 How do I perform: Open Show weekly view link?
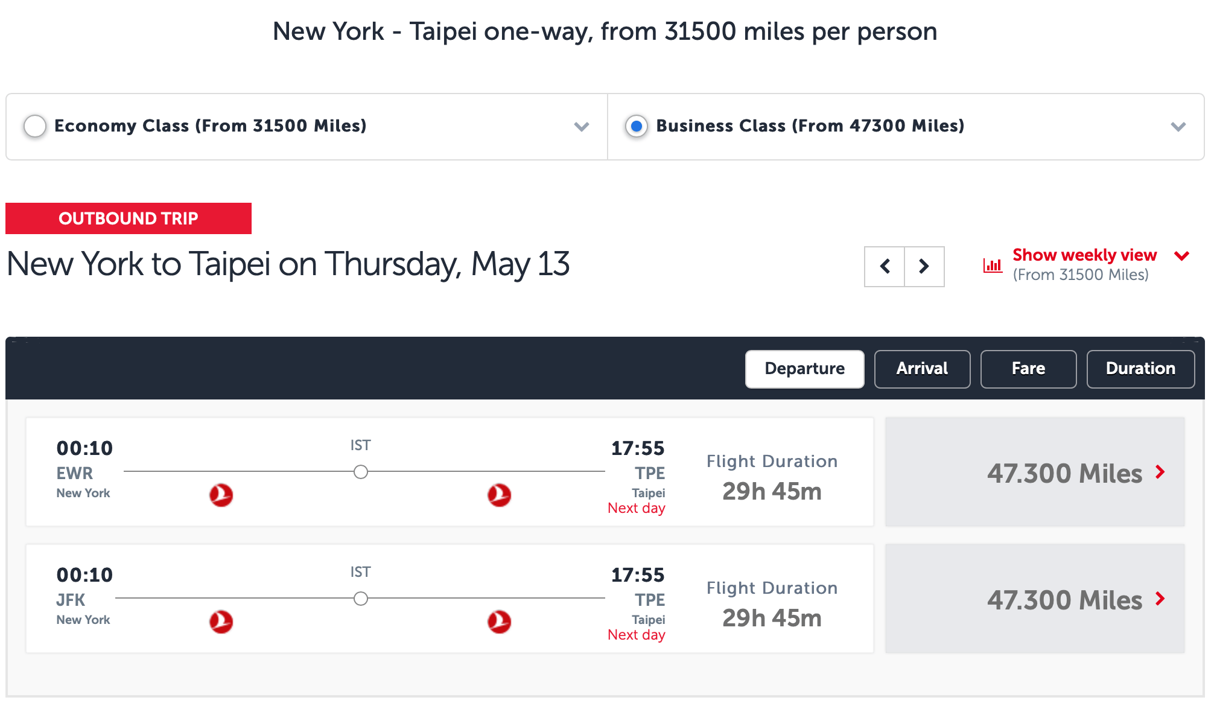pos(1084,255)
